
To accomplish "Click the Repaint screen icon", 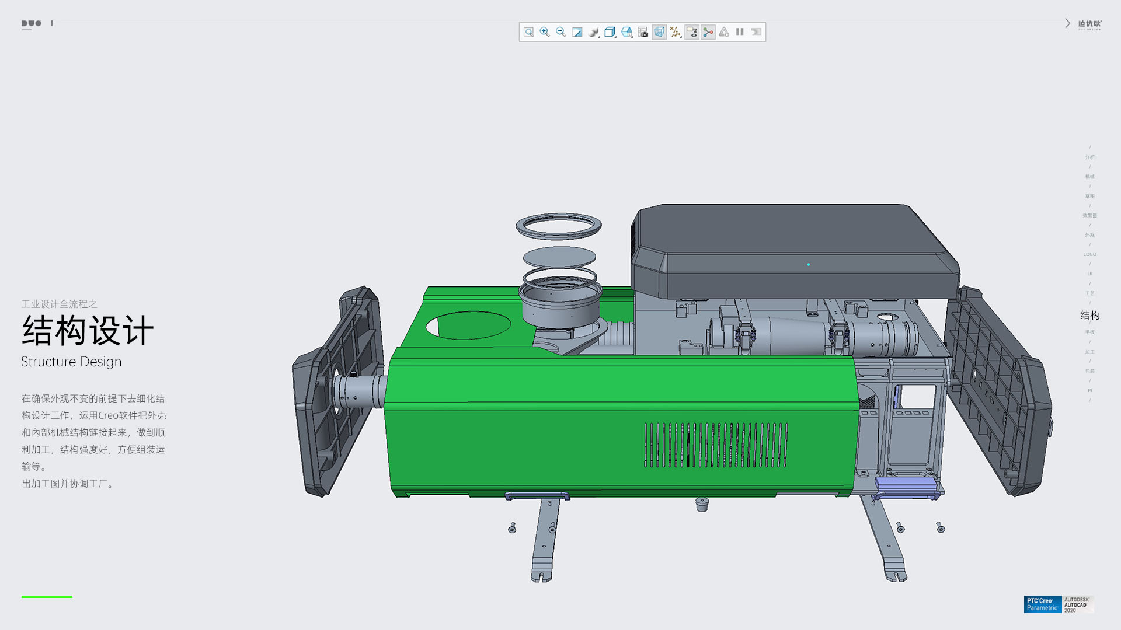I will tap(577, 32).
